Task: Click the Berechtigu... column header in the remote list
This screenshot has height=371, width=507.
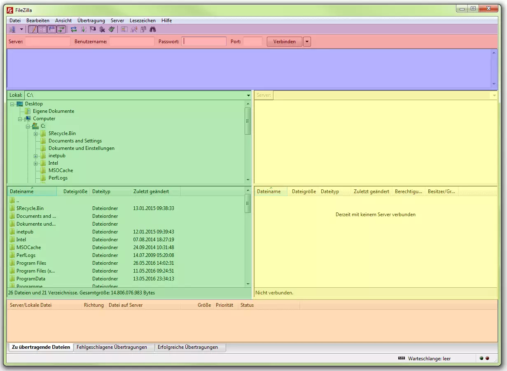Action: point(409,191)
